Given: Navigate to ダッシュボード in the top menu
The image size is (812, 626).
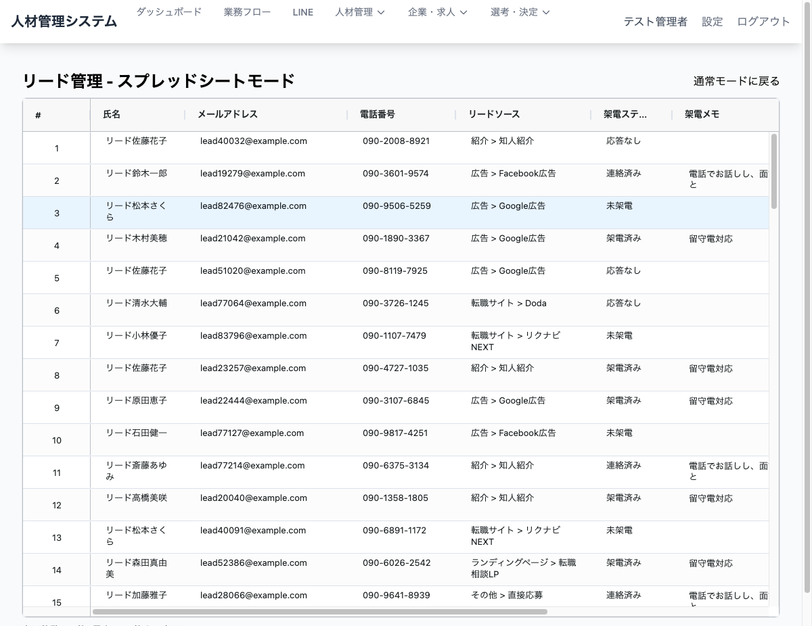Looking at the screenshot, I should (x=168, y=11).
